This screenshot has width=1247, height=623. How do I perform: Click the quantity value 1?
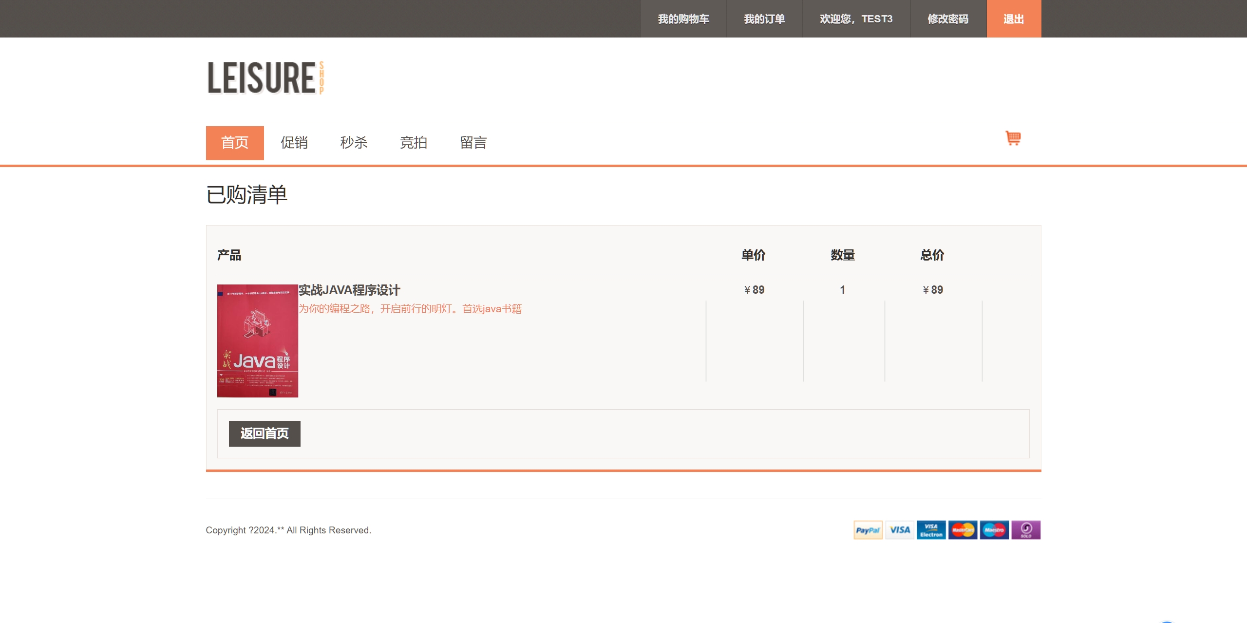tap(843, 290)
